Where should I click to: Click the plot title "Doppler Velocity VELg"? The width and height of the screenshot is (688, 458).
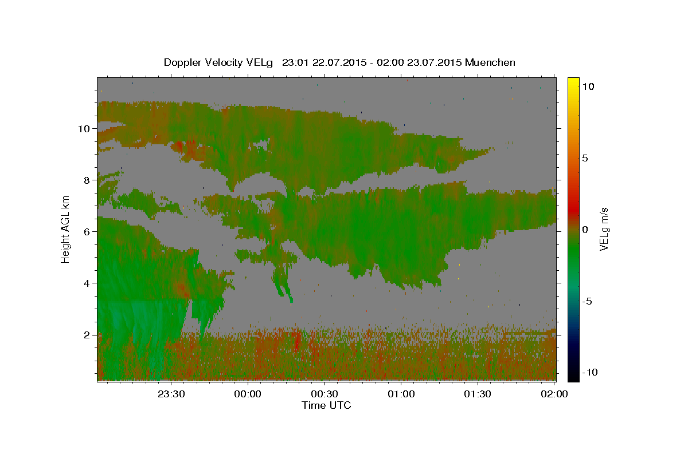[218, 62]
